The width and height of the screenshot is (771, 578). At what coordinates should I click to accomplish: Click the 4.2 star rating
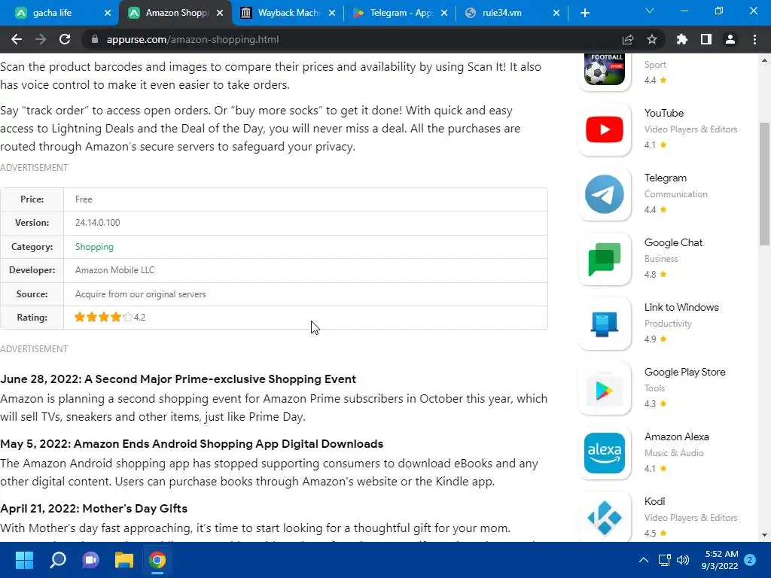point(110,318)
